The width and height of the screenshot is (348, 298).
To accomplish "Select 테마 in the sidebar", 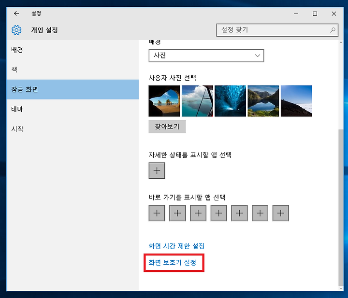I will tap(72, 109).
